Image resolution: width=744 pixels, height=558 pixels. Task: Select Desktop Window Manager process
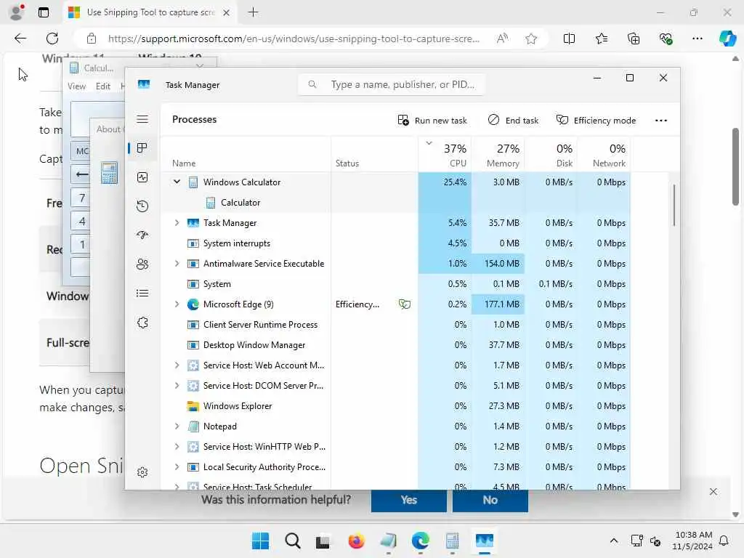pos(396,345)
